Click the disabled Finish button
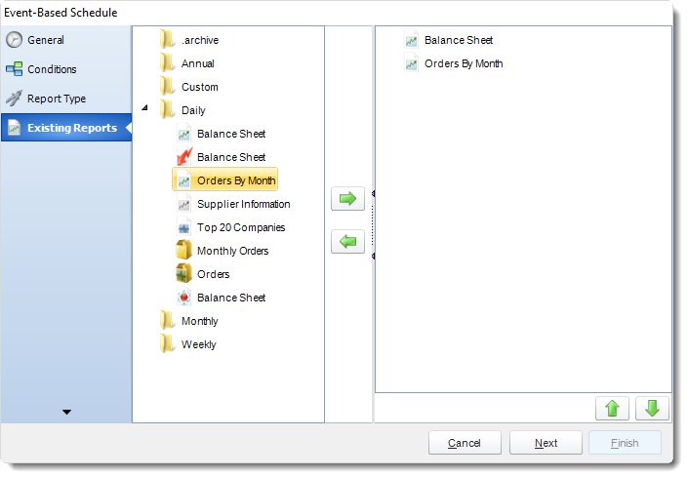Screen dimensions: 688x478 coord(625,443)
